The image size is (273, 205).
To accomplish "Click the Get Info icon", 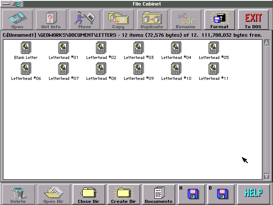I will [51, 20].
